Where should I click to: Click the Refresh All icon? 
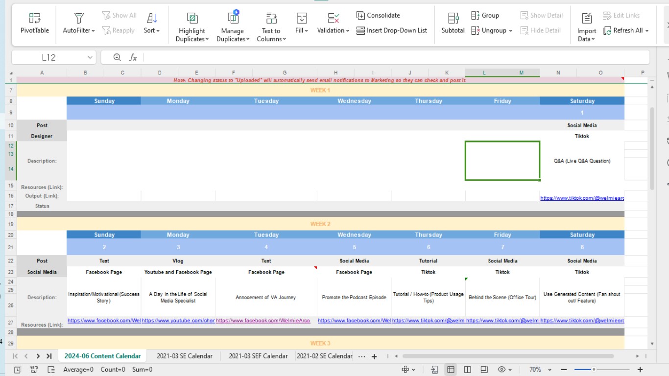[x=607, y=30]
